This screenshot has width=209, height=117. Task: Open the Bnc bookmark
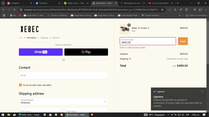pos(13,15)
